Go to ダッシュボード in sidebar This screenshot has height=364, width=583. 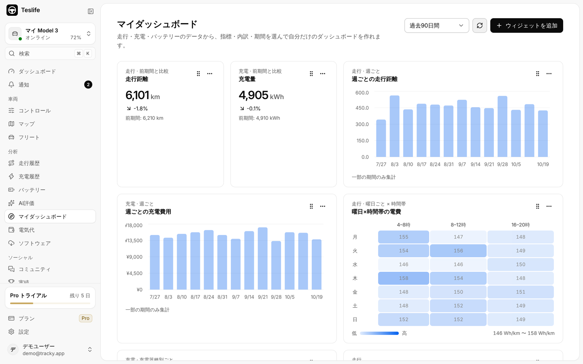point(50,71)
